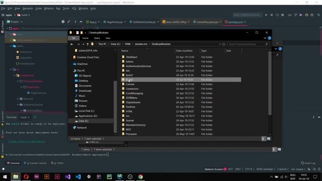Click Explorer Back arrow
Viewport: 322px width, 181px height.
pos(71,44)
